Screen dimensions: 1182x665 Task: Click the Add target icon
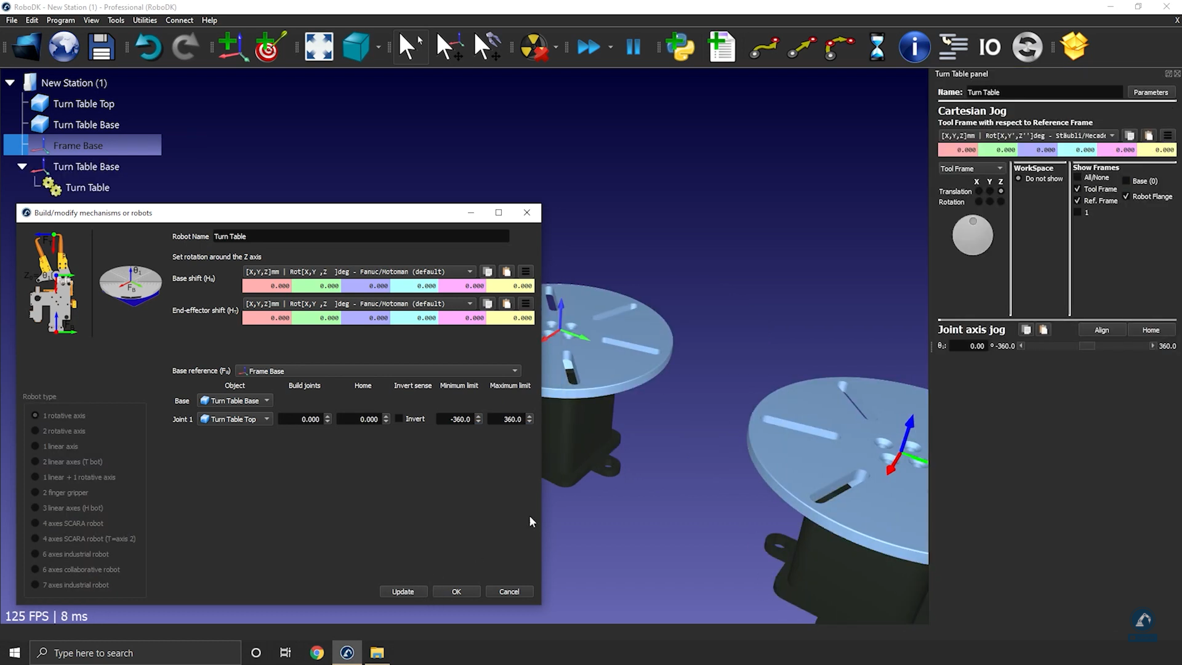pyautogui.click(x=270, y=47)
